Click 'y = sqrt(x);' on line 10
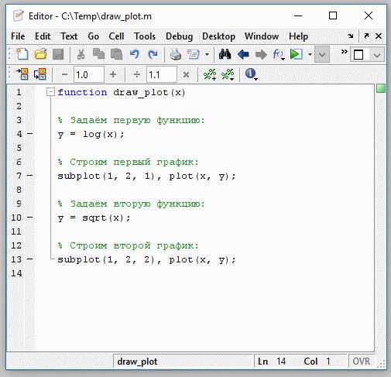The height and width of the screenshot is (377, 391). [x=94, y=218]
